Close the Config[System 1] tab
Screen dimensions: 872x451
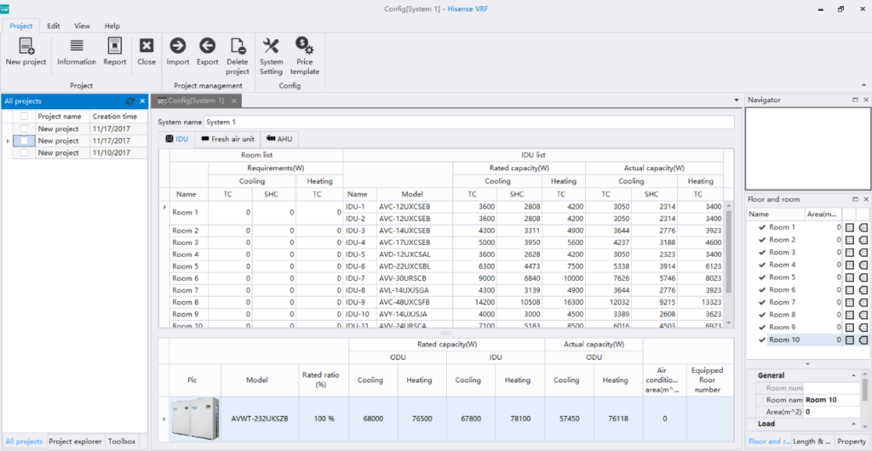point(233,100)
